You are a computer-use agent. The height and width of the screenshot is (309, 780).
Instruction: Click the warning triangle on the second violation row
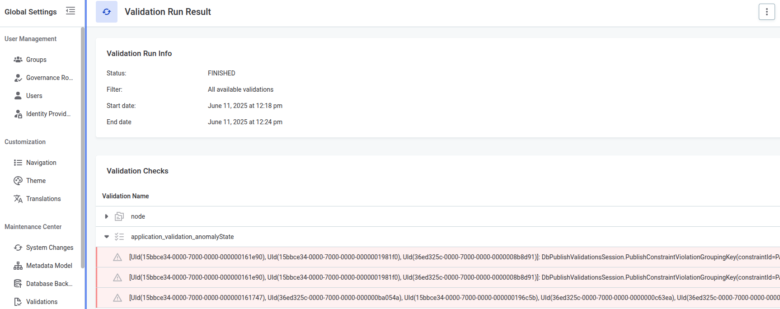tap(117, 277)
